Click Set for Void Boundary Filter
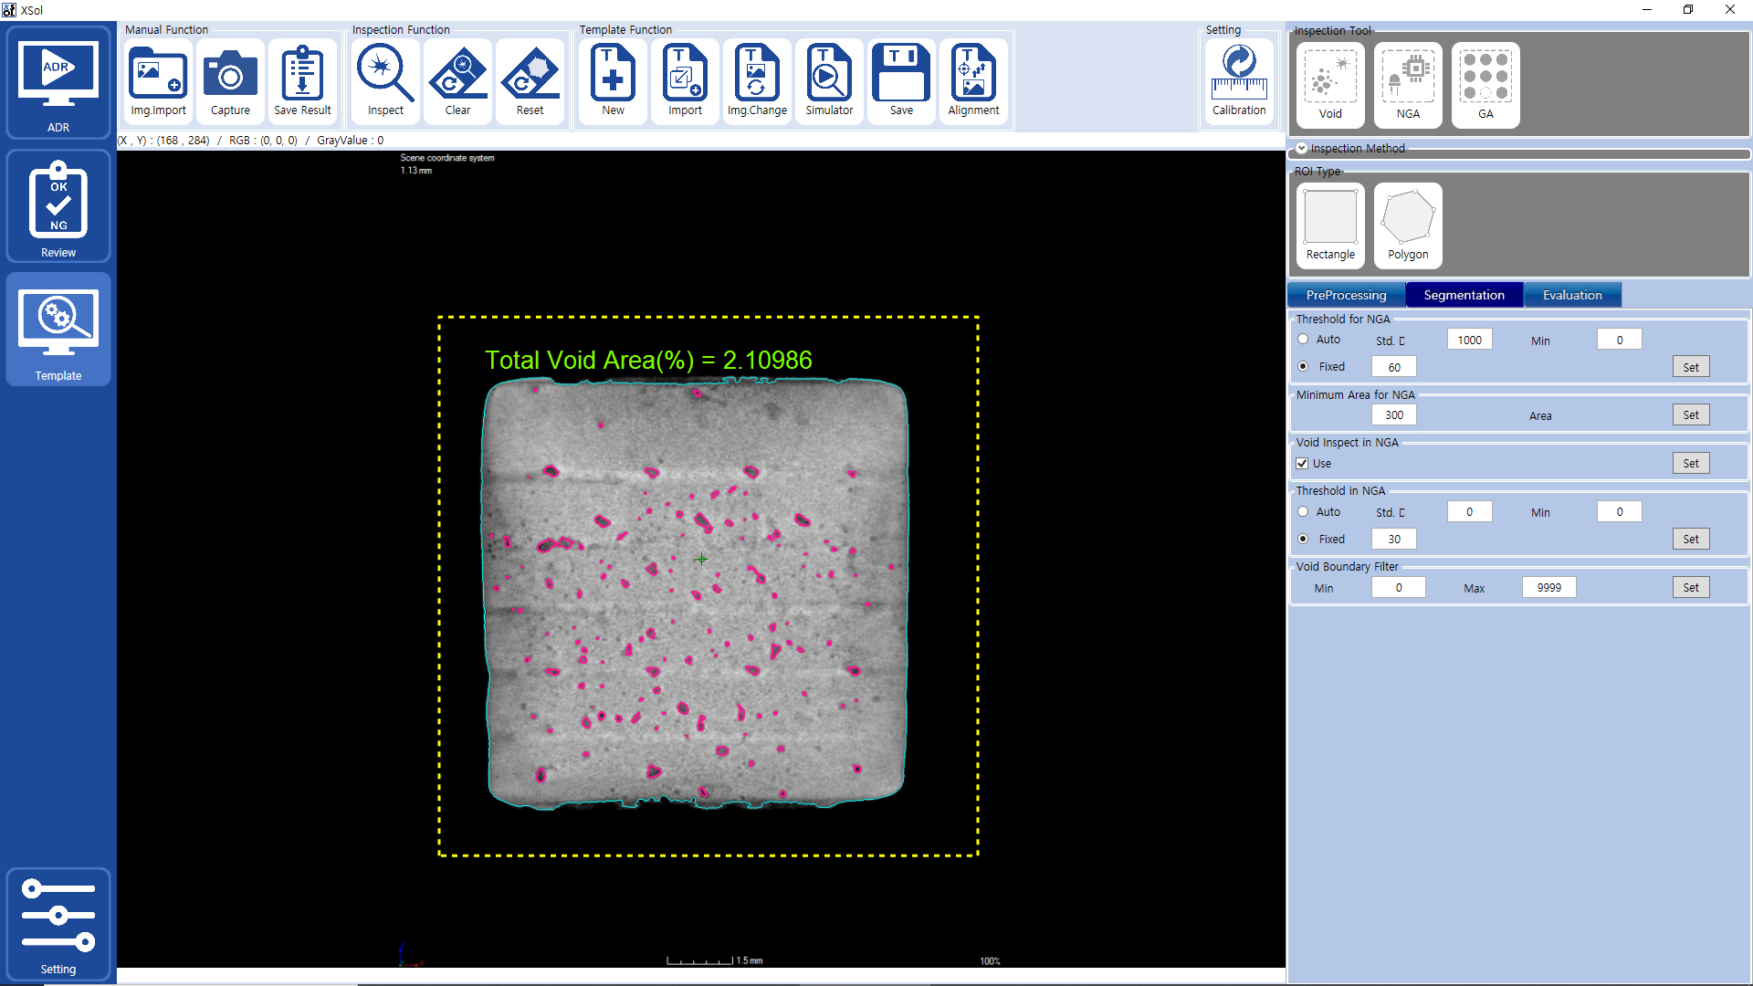 tap(1691, 588)
